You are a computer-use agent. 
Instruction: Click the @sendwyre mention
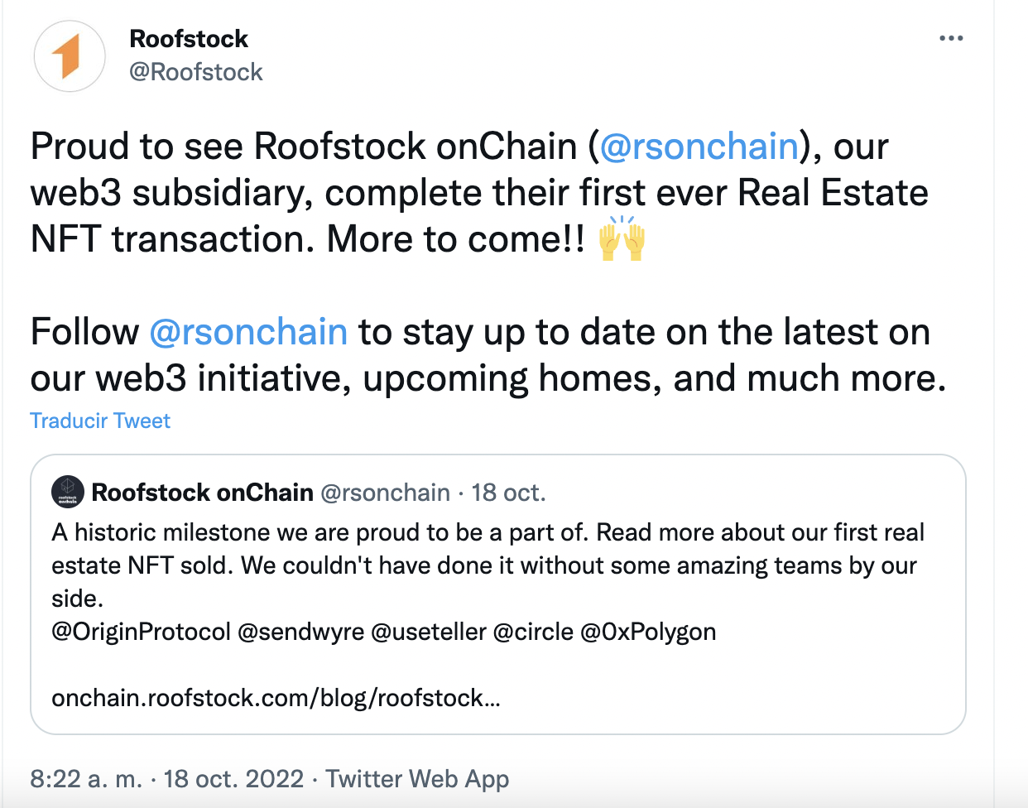[x=300, y=632]
